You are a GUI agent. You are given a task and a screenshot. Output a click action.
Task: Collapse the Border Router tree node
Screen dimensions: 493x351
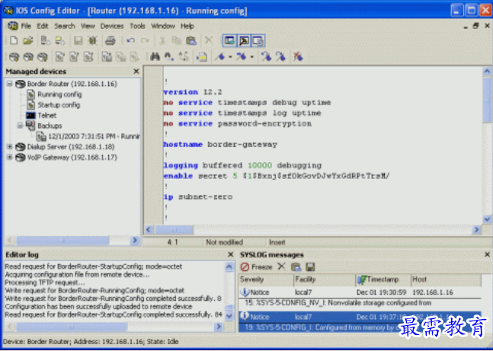9,84
